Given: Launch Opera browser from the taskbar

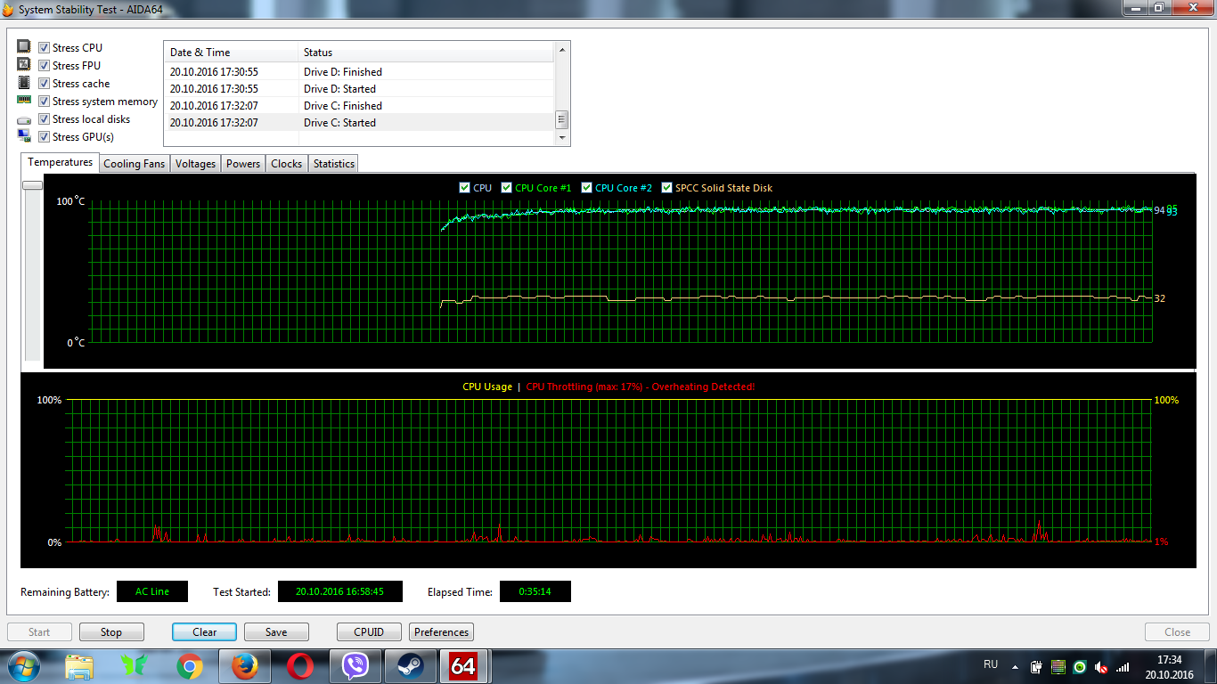Looking at the screenshot, I should click(x=300, y=666).
